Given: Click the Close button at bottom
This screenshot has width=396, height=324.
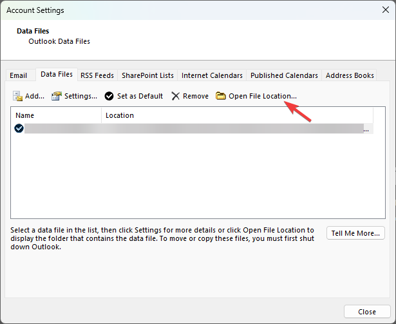Looking at the screenshot, I should (x=367, y=312).
